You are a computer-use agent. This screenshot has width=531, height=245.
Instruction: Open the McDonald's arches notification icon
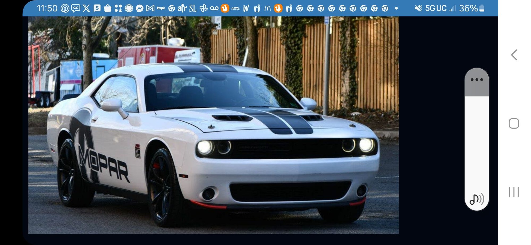click(267, 9)
